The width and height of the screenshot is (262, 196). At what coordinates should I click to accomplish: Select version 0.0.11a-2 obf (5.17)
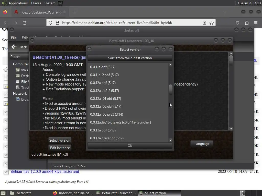pyautogui.click(x=128, y=75)
